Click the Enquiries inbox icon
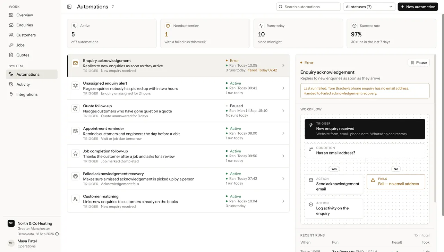The height and width of the screenshot is (252, 444). (x=11, y=25)
